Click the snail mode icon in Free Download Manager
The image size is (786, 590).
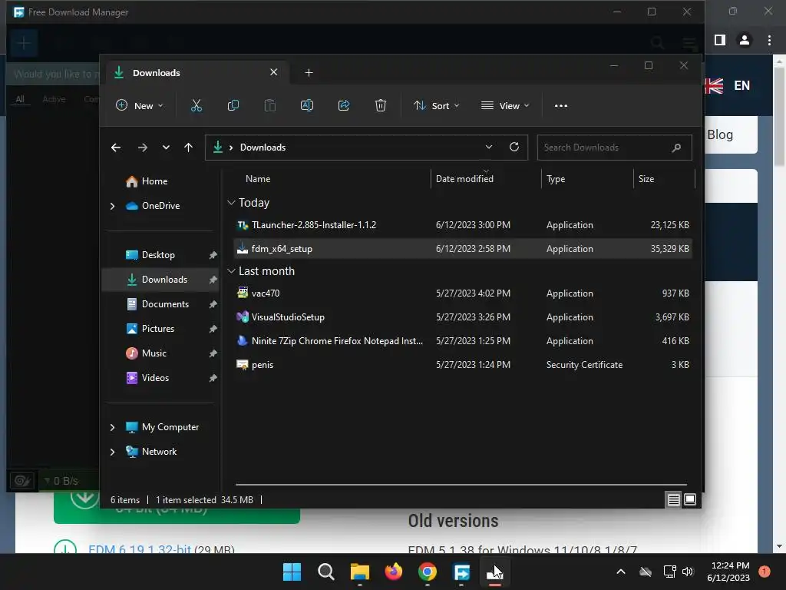[x=22, y=481]
